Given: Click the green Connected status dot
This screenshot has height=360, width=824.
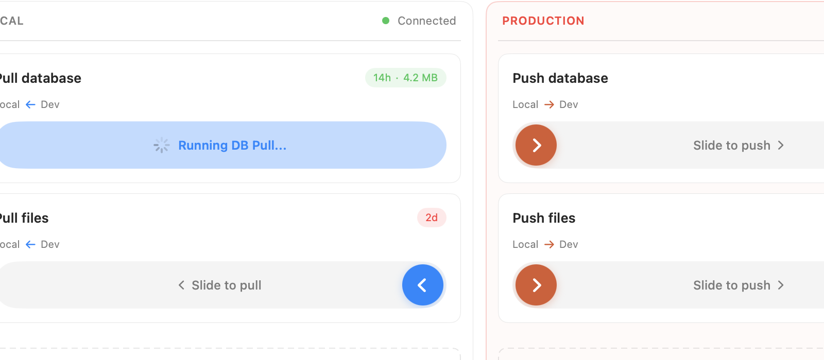Looking at the screenshot, I should tap(386, 21).
